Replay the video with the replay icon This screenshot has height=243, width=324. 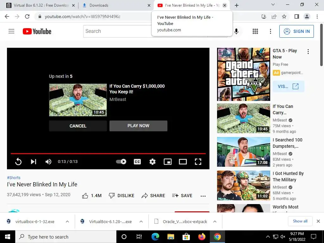[x=18, y=162]
